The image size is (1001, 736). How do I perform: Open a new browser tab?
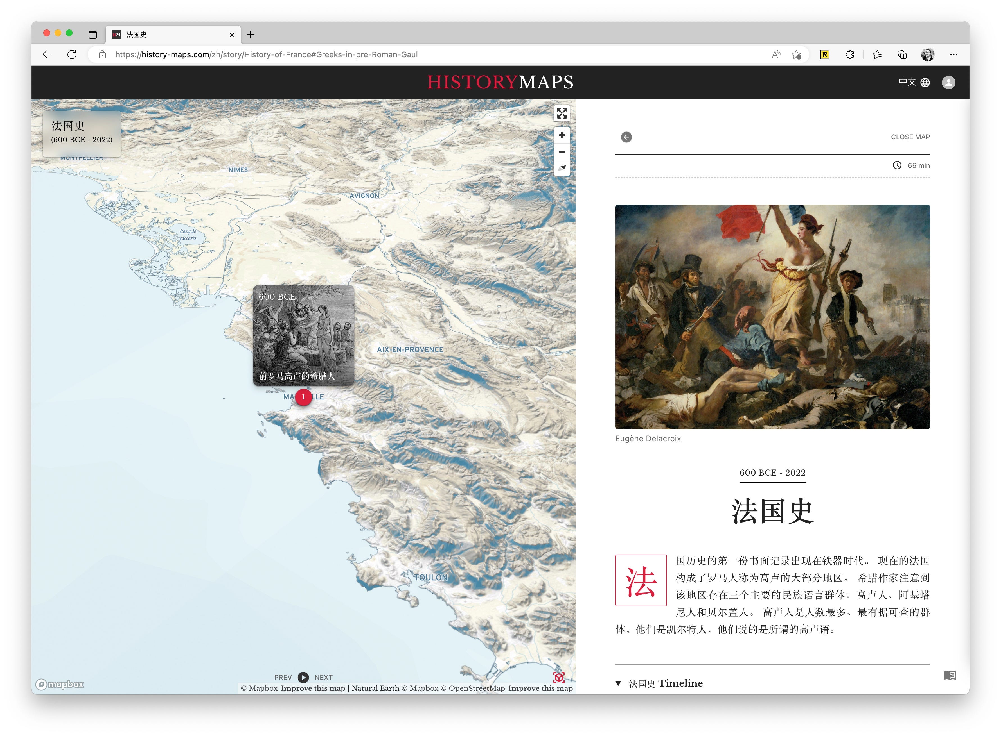pyautogui.click(x=251, y=34)
